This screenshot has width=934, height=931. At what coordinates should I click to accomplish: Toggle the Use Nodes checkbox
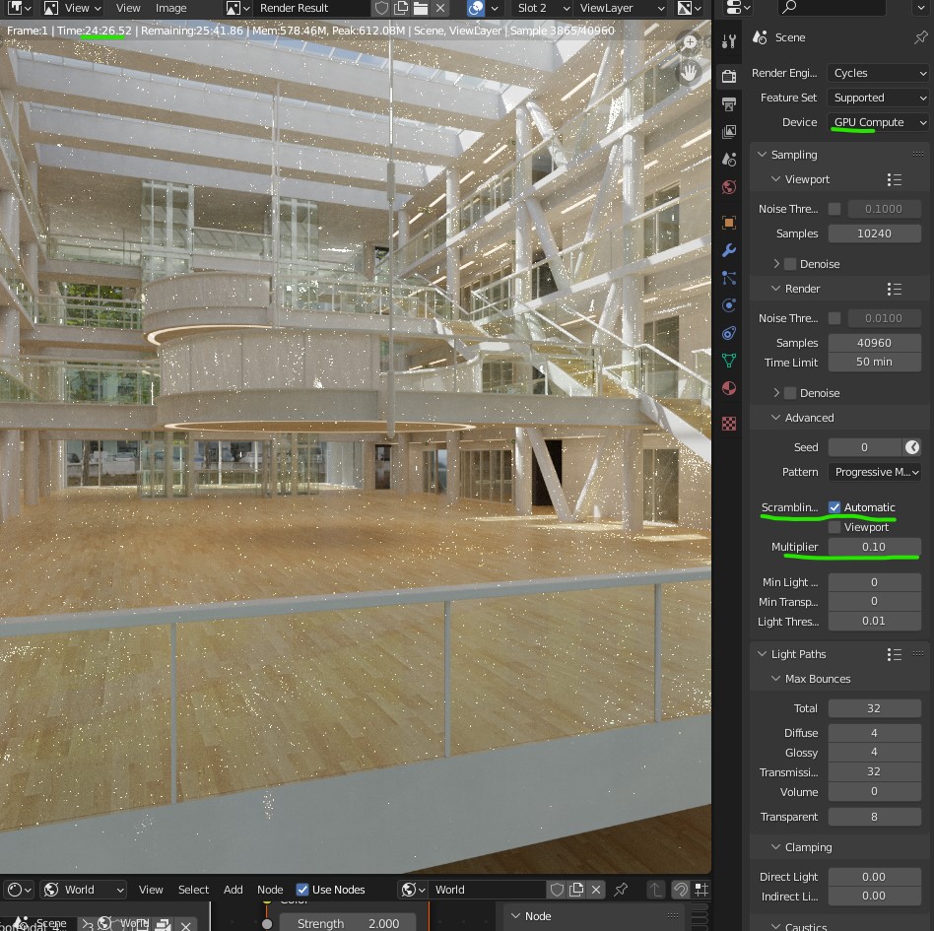click(302, 890)
